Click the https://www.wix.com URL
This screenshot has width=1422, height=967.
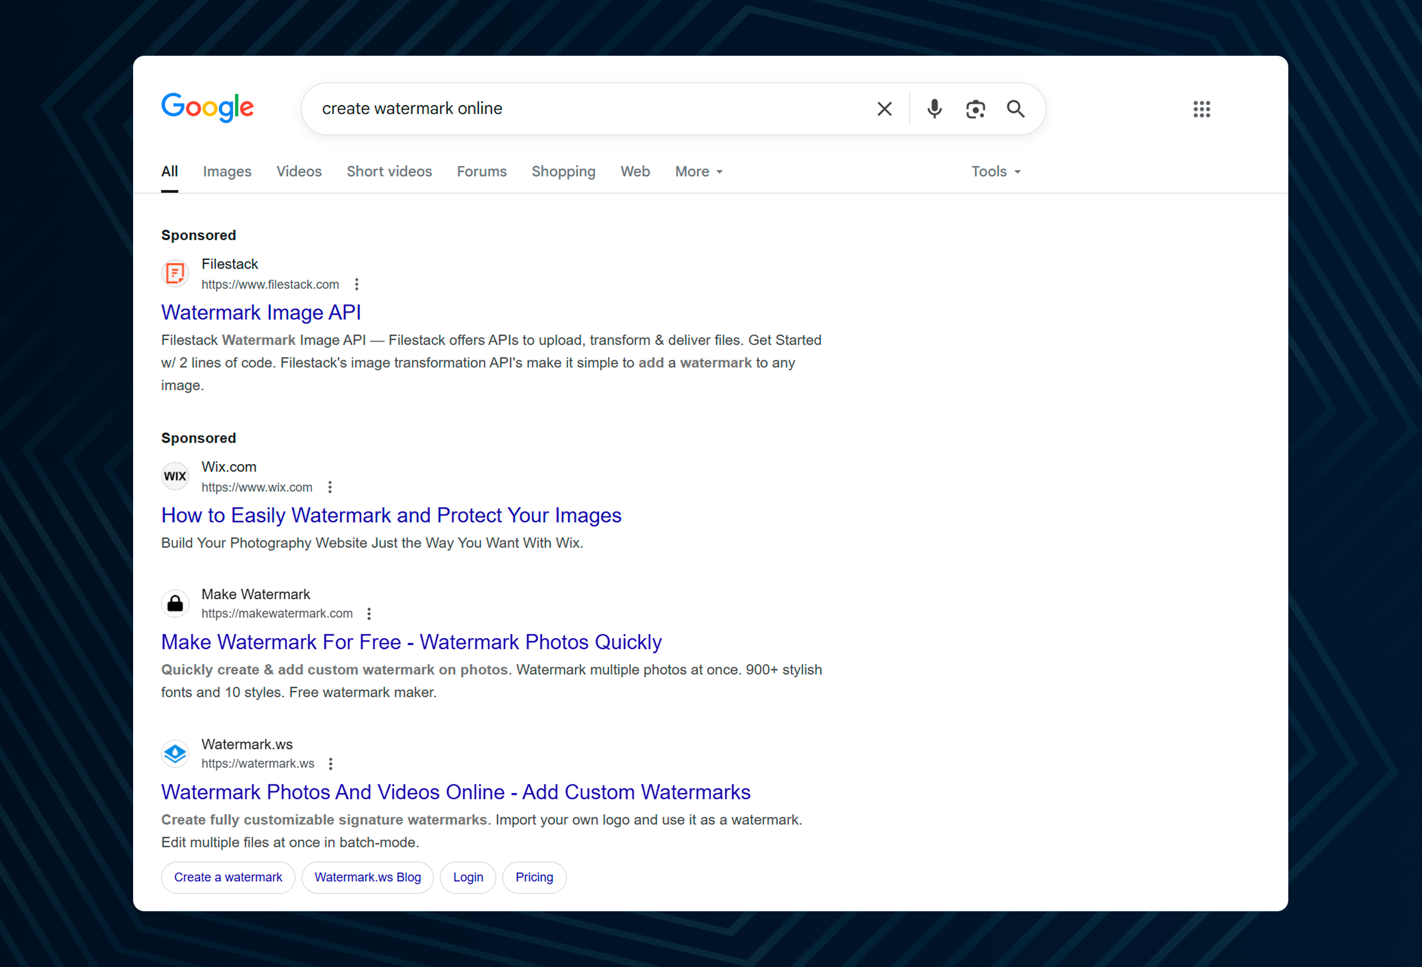click(x=257, y=487)
